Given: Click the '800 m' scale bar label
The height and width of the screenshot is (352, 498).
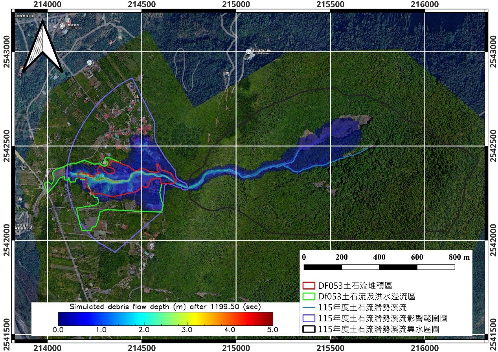Looking at the screenshot, I should point(459,257).
